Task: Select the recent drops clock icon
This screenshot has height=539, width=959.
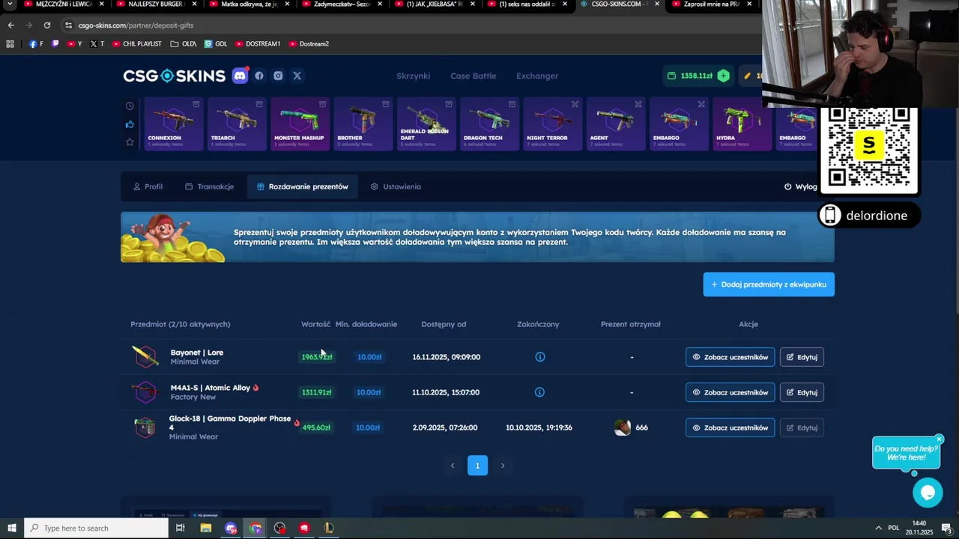Action: [x=130, y=106]
